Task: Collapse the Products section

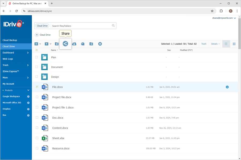Action: pos(28,90)
